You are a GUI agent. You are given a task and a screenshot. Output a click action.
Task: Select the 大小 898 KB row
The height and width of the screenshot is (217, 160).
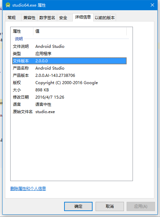(69, 90)
